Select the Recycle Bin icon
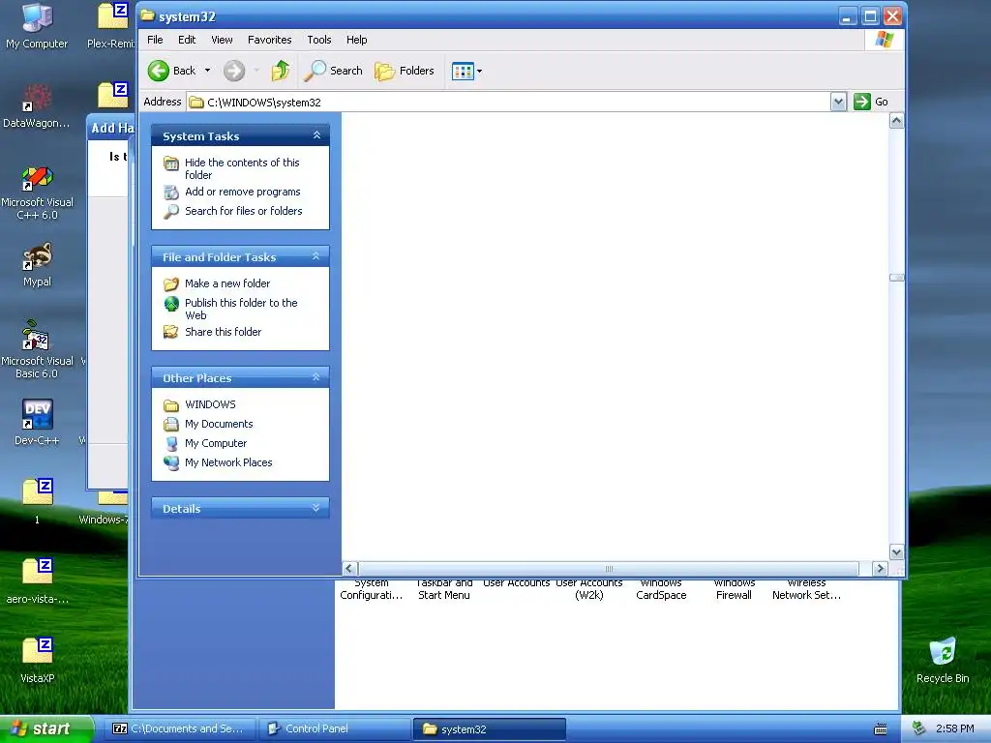The width and height of the screenshot is (991, 743). click(x=943, y=660)
